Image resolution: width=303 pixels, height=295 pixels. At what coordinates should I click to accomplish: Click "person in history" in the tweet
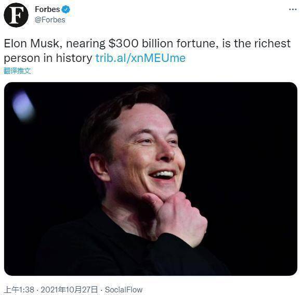(x=48, y=58)
